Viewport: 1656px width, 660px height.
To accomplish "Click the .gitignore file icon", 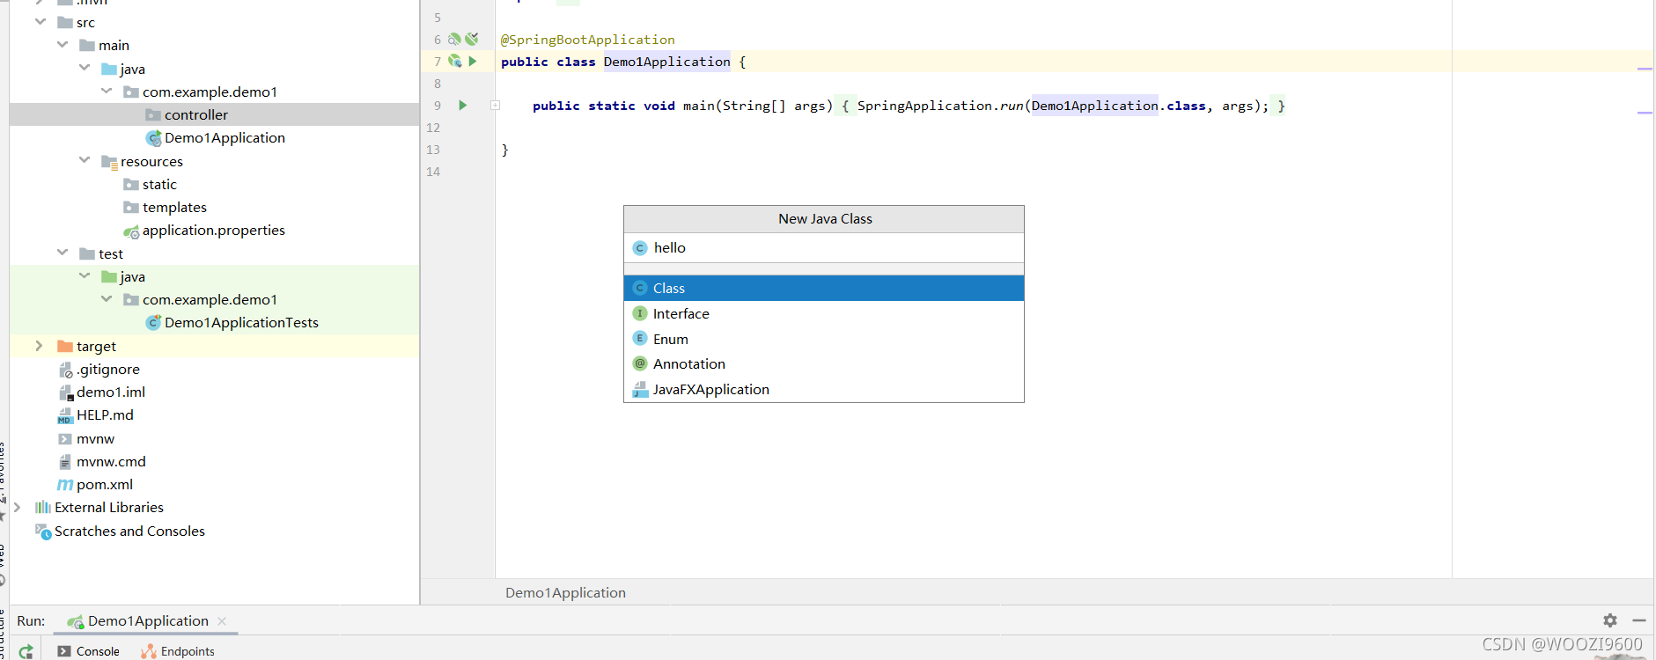I will click(x=65, y=370).
